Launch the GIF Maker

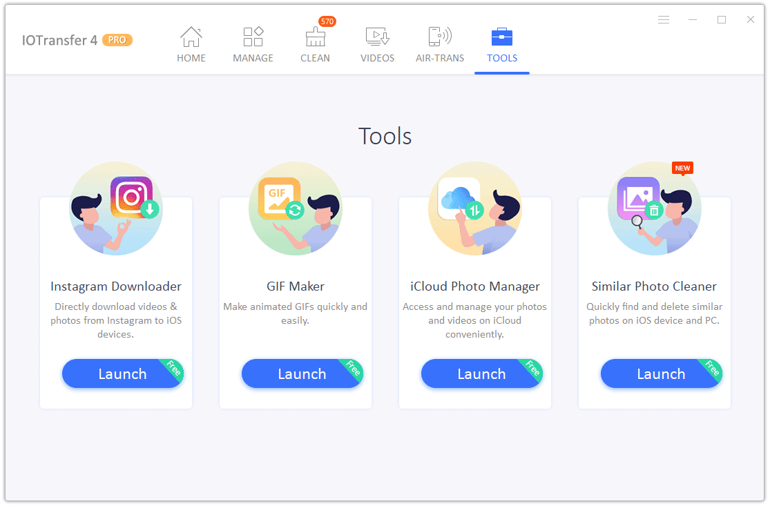302,373
